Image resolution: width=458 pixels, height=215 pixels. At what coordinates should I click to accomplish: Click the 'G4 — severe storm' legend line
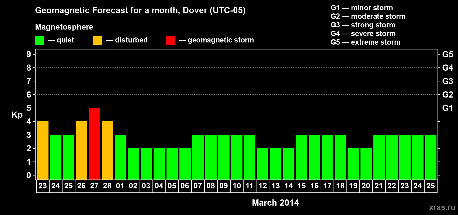click(363, 34)
